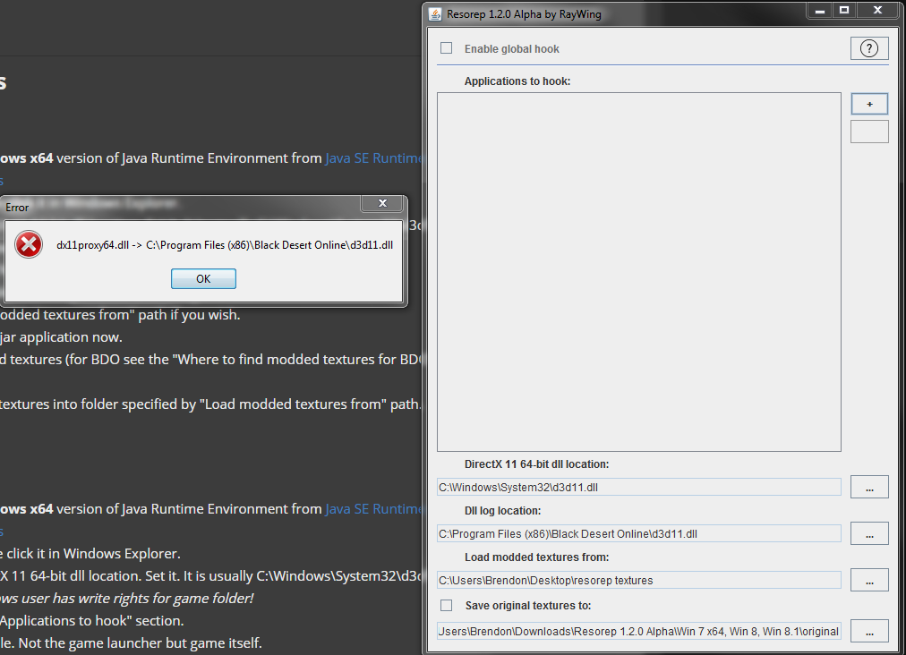Viewport: 906px width, 655px height.
Task: Click the Java icon in Resorep title bar
Action: pyautogui.click(x=435, y=13)
